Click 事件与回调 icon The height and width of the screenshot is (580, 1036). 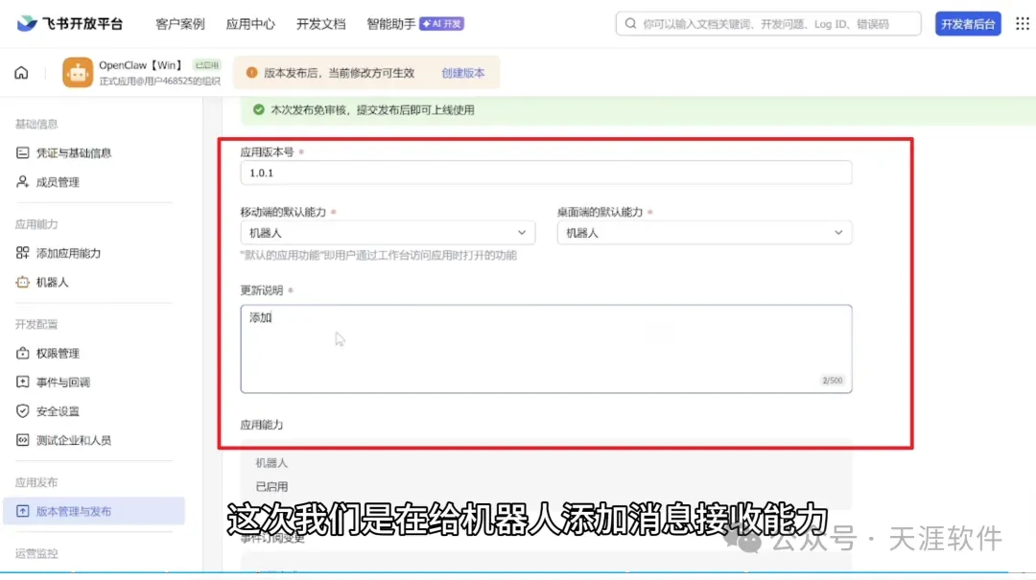pos(22,382)
